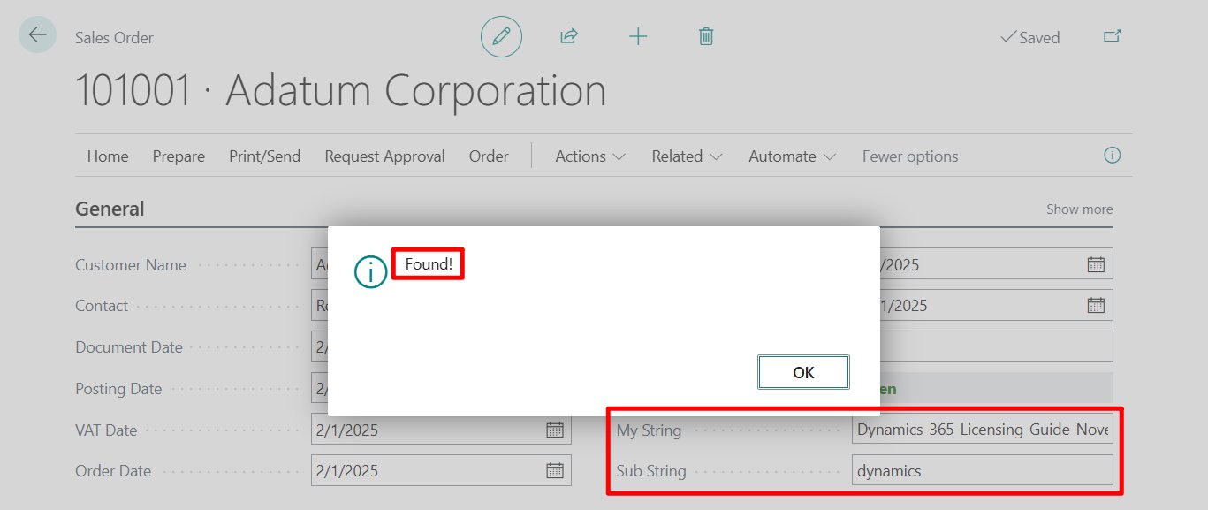Viewport: 1208px width, 510px height.
Task: Click the Customer Name label
Action: [x=131, y=265]
